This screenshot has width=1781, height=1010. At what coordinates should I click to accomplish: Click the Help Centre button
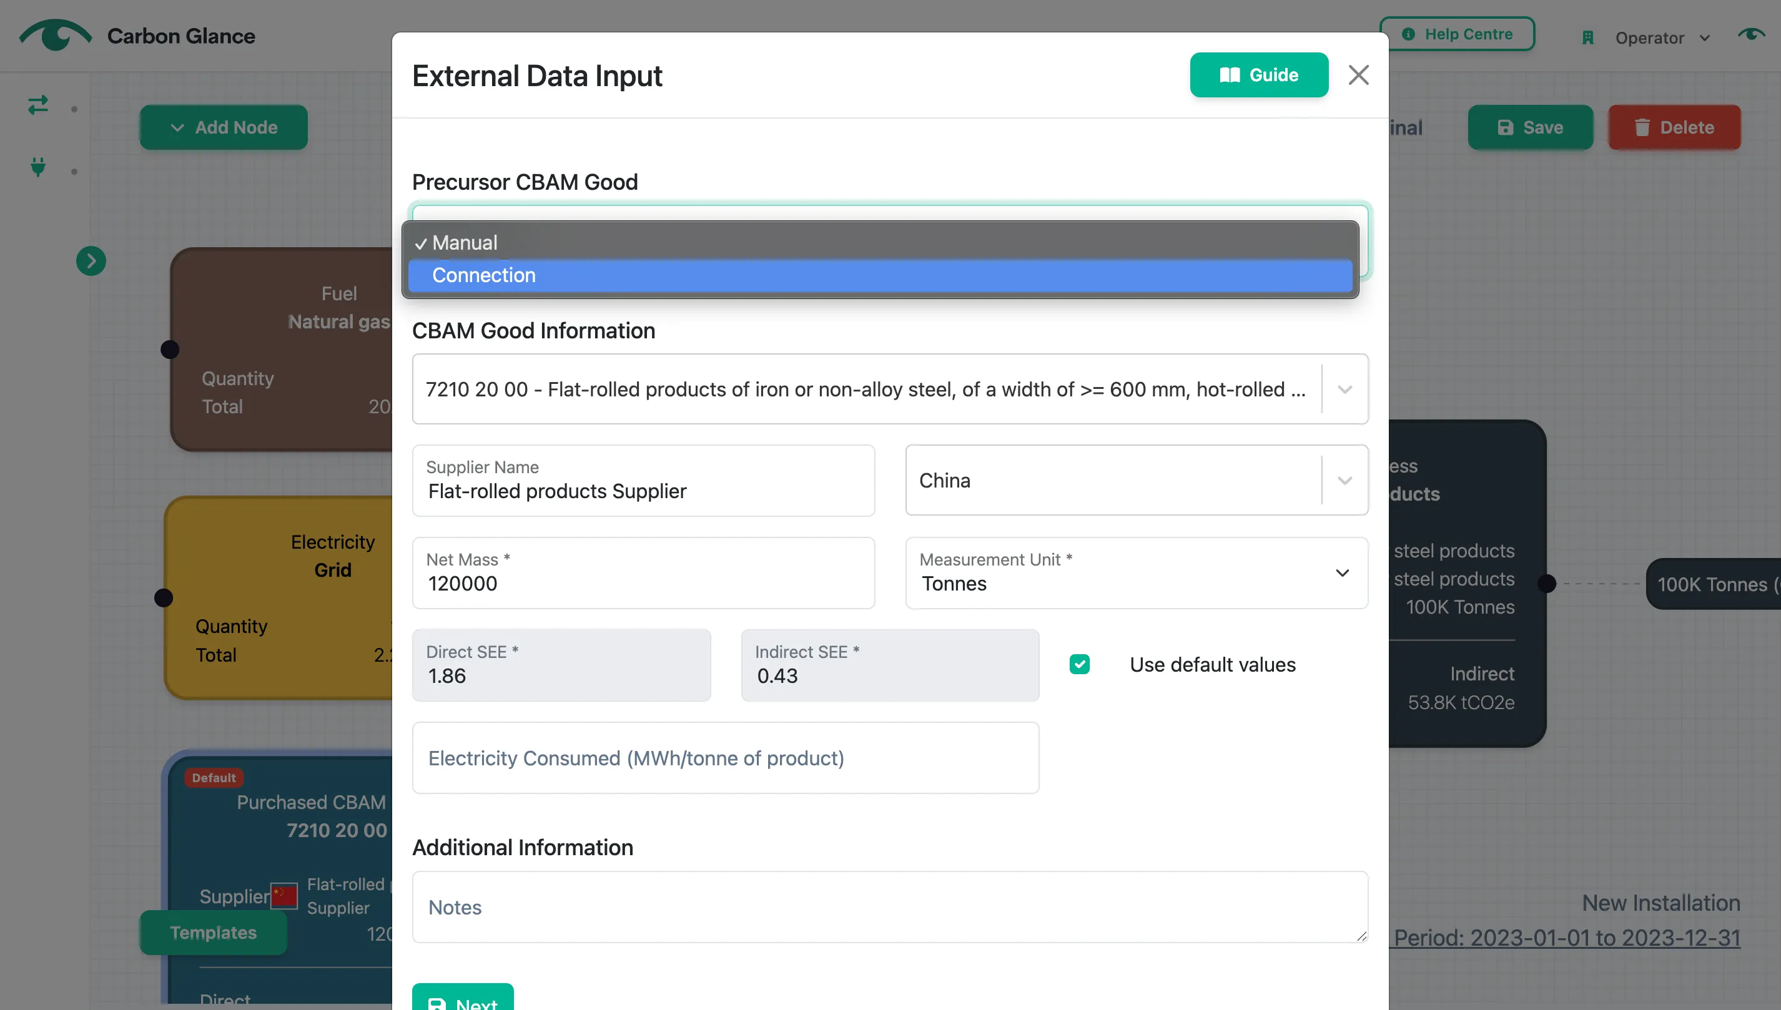(x=1456, y=34)
